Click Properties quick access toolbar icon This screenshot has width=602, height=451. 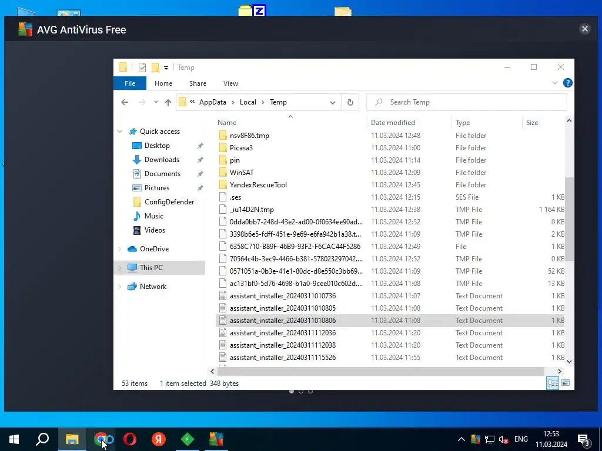pos(142,68)
